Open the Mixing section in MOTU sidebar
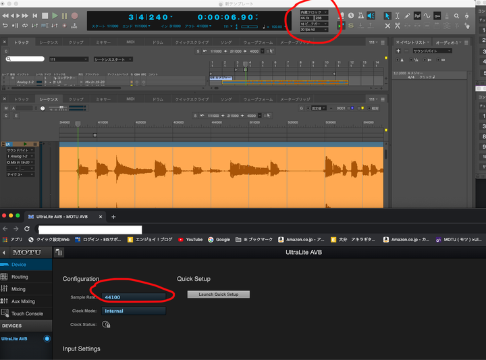 click(18, 289)
